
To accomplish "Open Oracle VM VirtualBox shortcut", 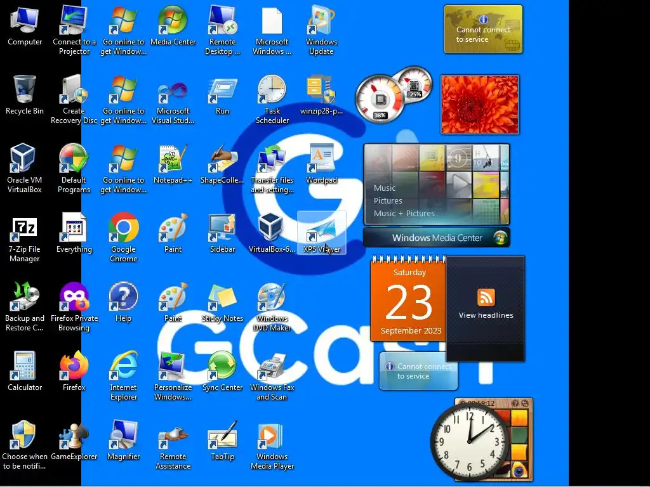I will pyautogui.click(x=25, y=169).
